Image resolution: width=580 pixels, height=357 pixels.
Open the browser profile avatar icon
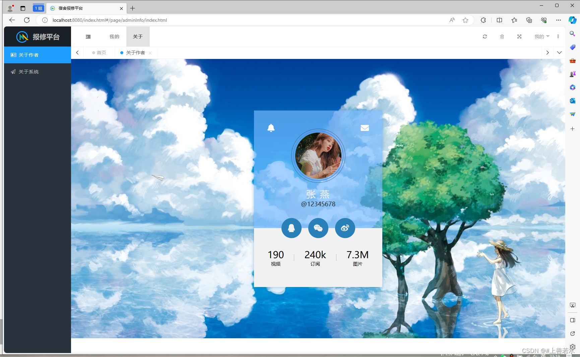10,8
